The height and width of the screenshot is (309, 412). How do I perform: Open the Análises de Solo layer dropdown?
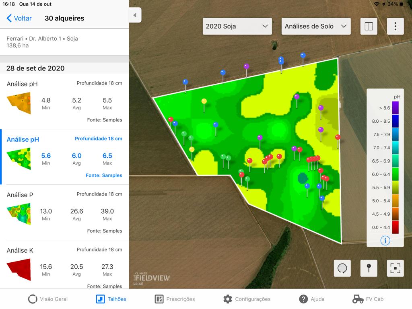[x=315, y=26]
